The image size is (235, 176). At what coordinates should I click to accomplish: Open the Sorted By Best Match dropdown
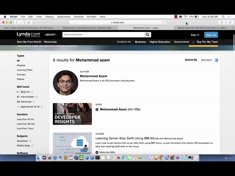pos(209,60)
